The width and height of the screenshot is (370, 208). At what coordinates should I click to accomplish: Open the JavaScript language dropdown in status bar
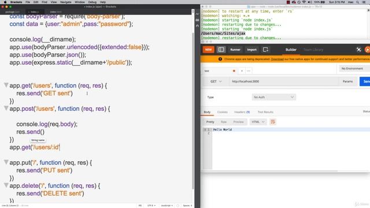click(x=166, y=206)
